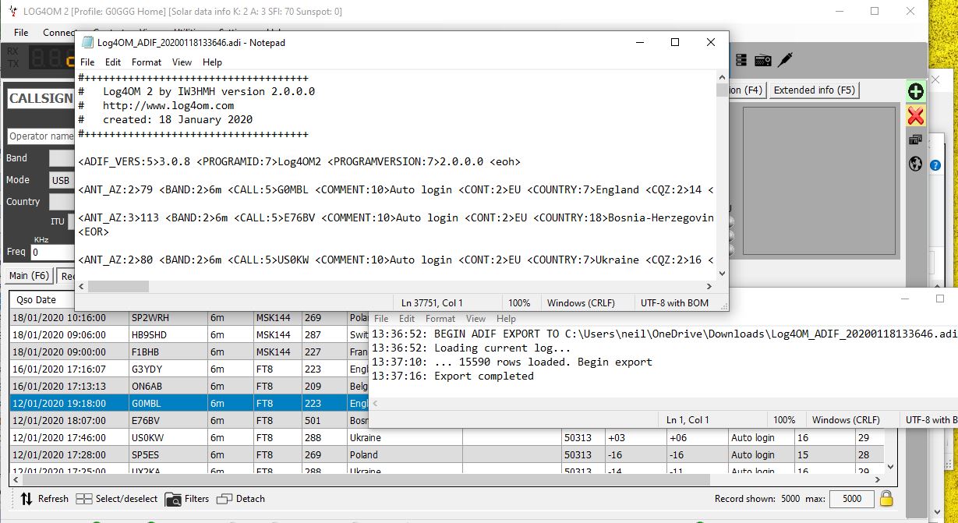958x523 pixels.
Task: Open Help menu in the export log Notepad
Action: [x=506, y=319]
